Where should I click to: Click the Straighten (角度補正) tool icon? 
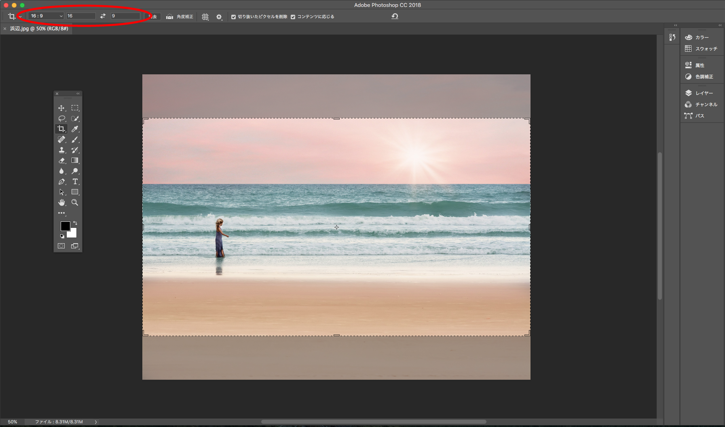point(169,17)
